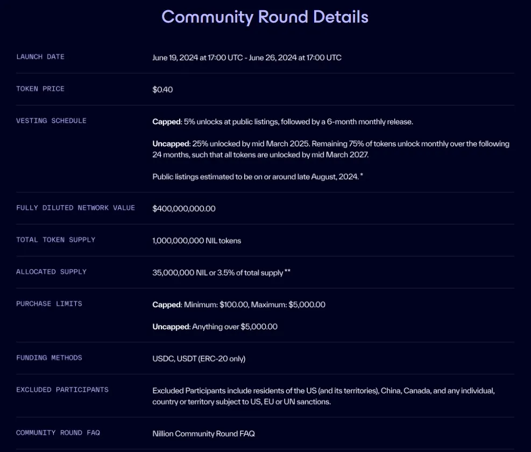Click the EXCLUDED PARTICIPANTS description text

click(323, 396)
